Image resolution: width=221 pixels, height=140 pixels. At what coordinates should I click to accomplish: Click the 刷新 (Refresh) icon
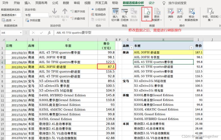(147, 11)
